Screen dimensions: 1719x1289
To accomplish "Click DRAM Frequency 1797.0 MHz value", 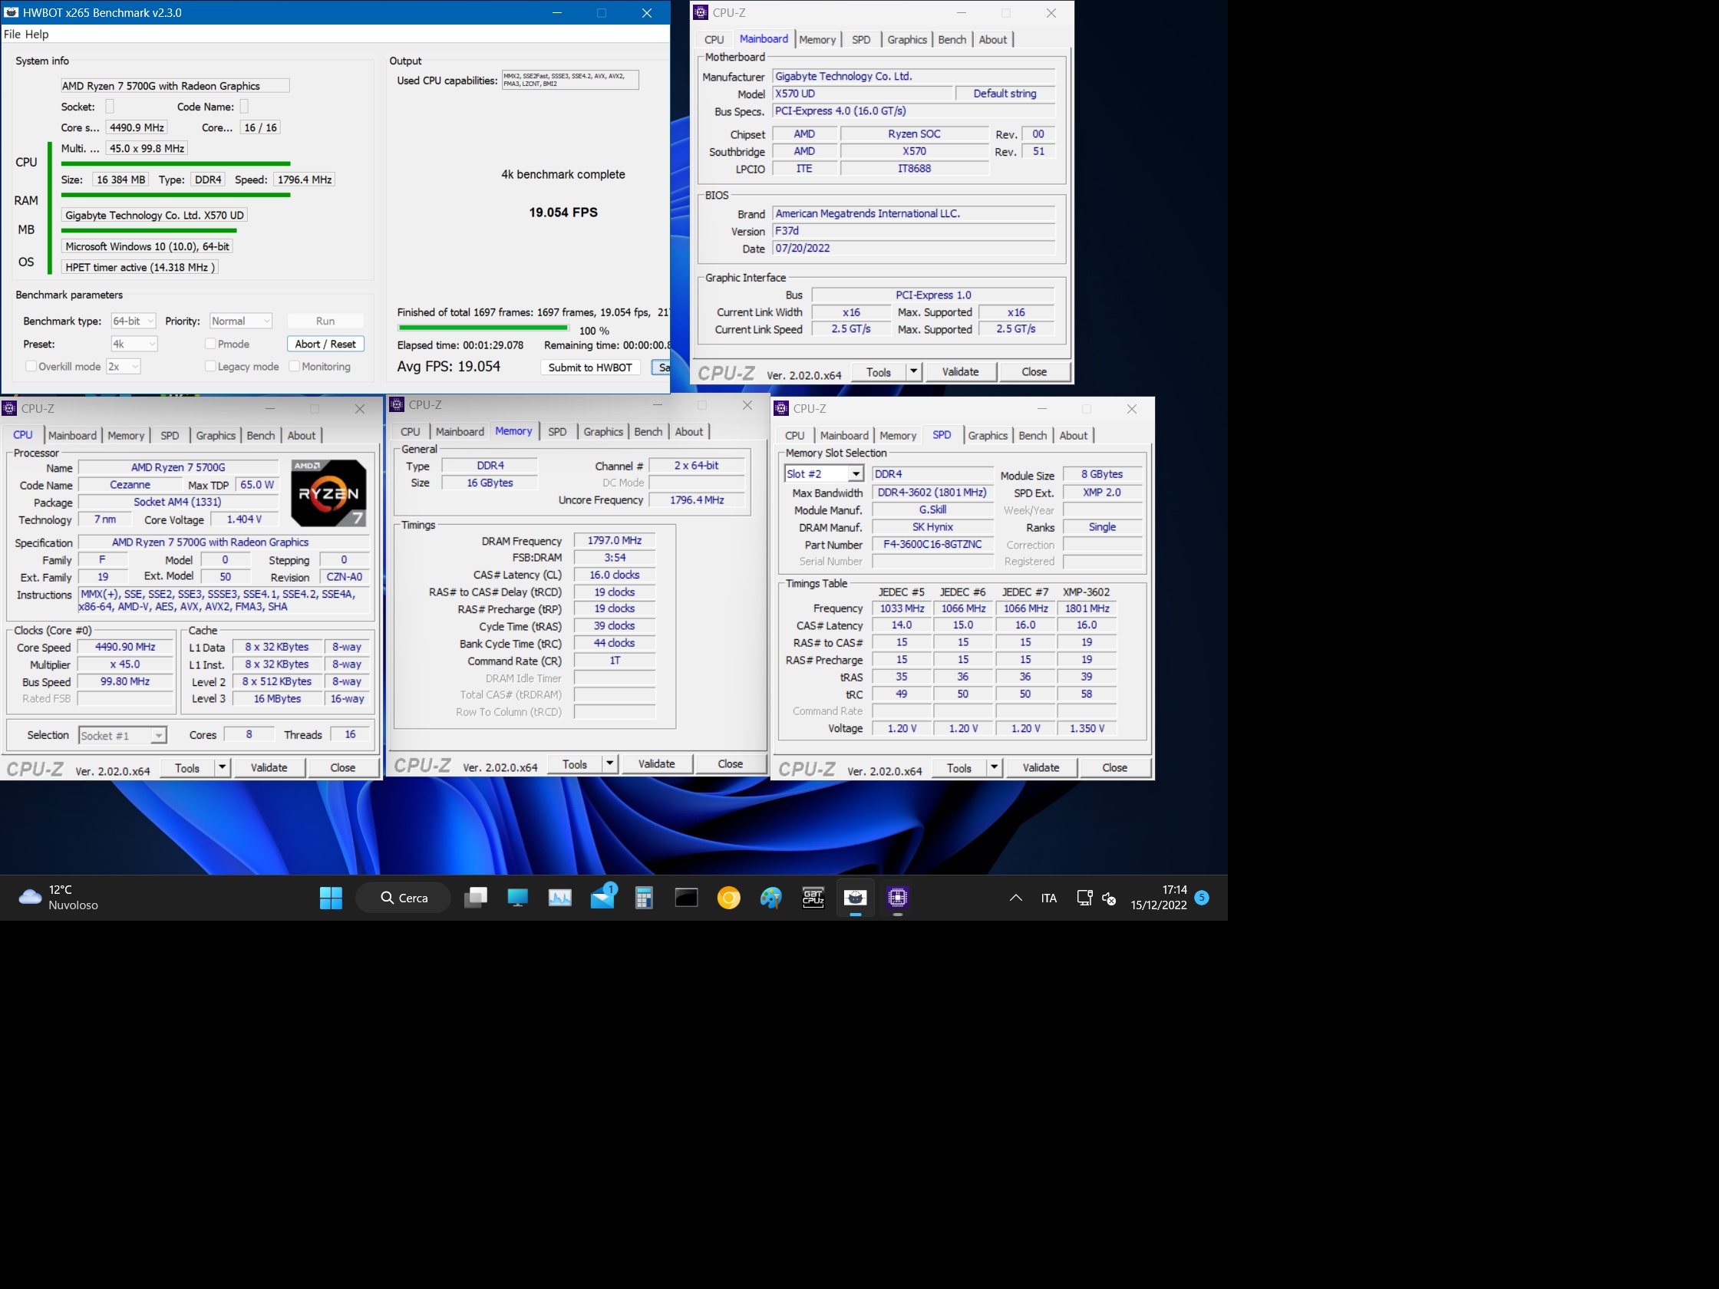I will (x=614, y=540).
